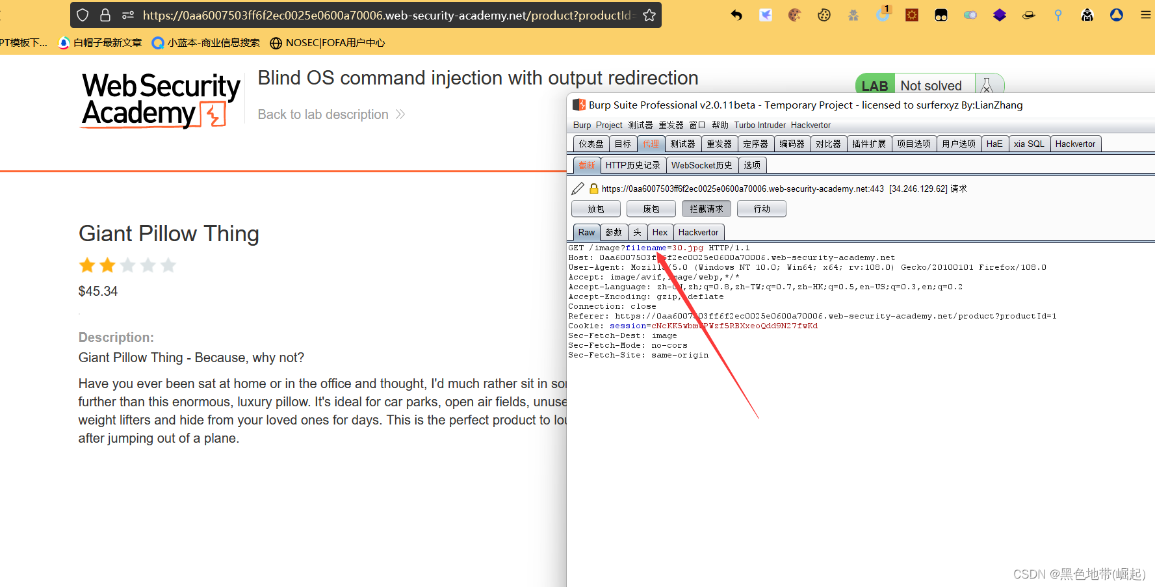This screenshot has height=587, width=1155.
Task: Switch to the 对比器 tab
Action: [829, 144]
